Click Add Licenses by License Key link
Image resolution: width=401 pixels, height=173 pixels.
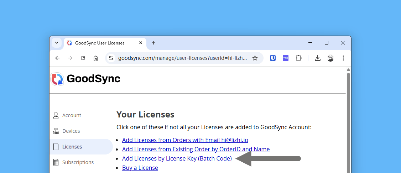click(177, 159)
